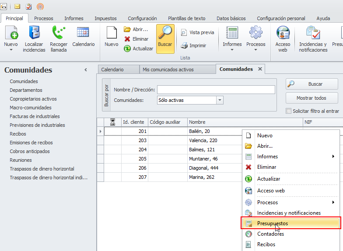Viewport: 343px width, 251px height.
Task: Click Eliminar red cross in ribbon
Action: [x=127, y=39]
